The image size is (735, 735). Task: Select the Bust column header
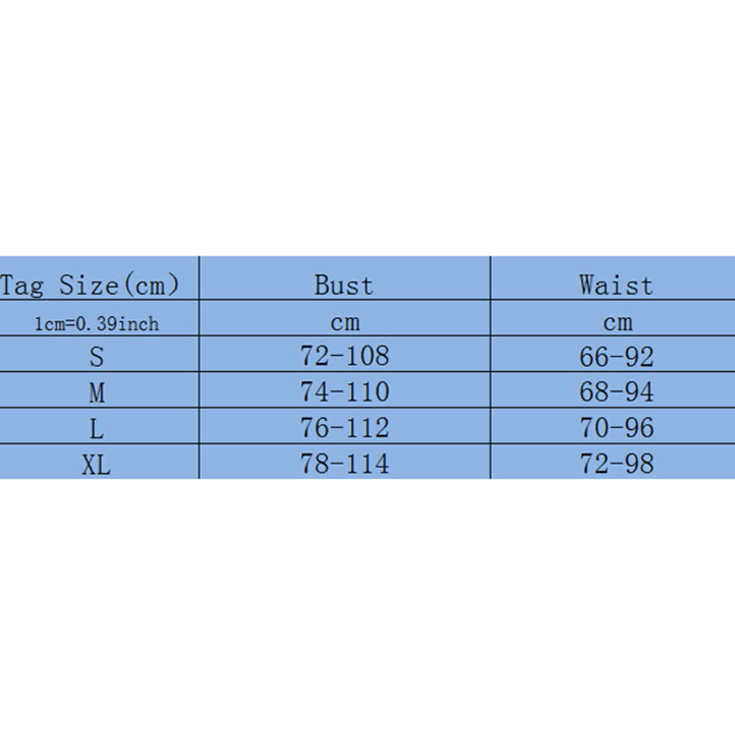point(343,285)
